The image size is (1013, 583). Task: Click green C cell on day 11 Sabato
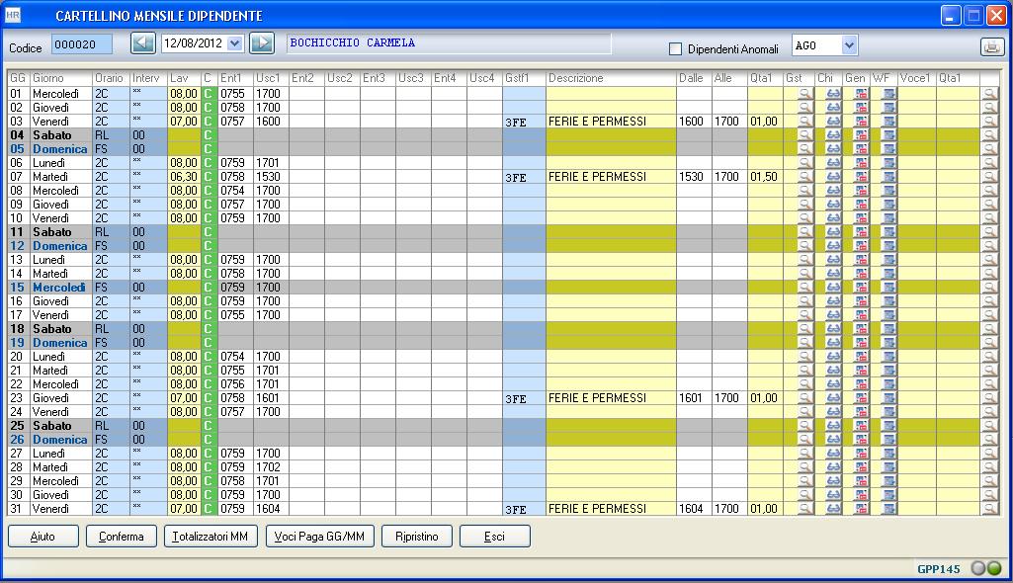(x=208, y=232)
